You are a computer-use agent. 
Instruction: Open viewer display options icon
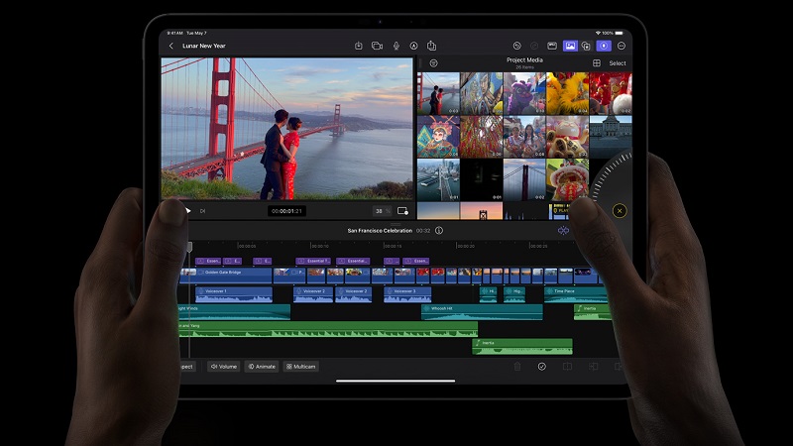coord(402,211)
